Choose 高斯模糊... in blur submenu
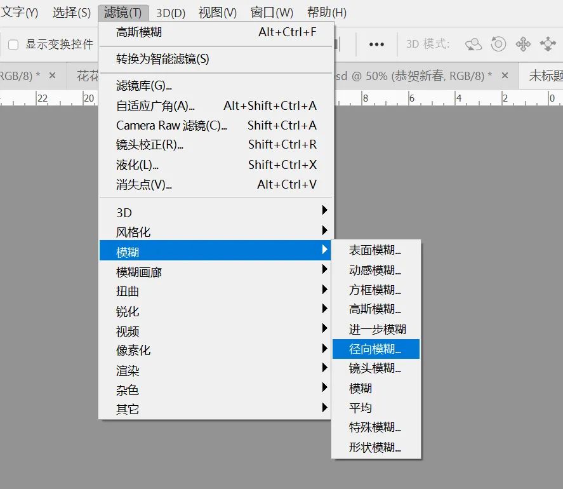563x489 pixels. [376, 309]
